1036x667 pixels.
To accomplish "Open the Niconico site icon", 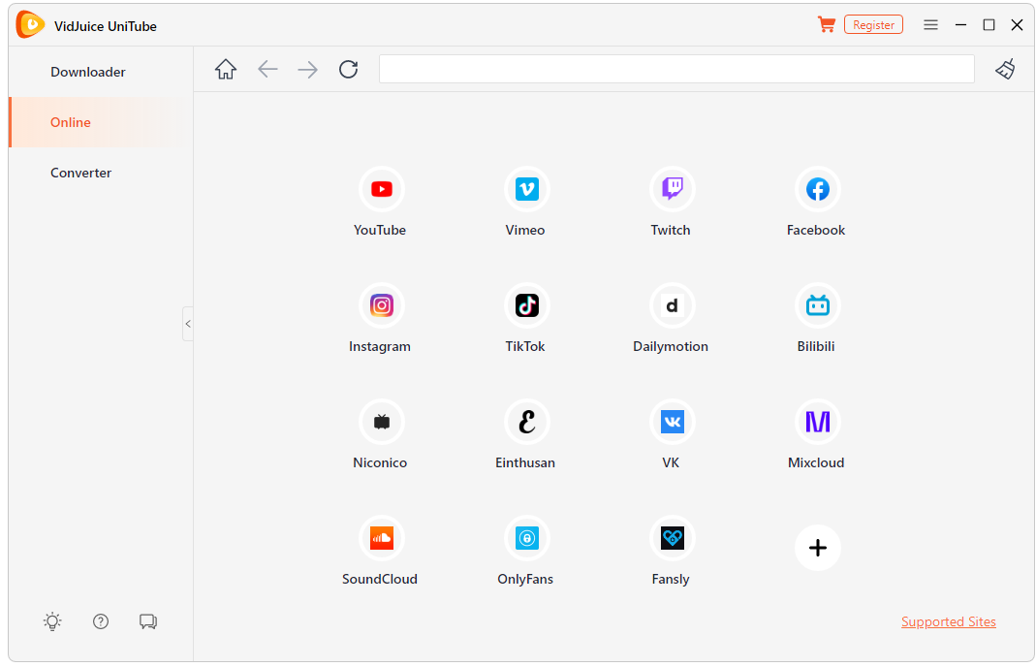I will coord(381,422).
